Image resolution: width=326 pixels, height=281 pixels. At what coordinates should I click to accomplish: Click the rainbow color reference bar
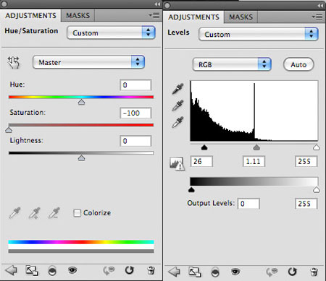click(x=81, y=242)
